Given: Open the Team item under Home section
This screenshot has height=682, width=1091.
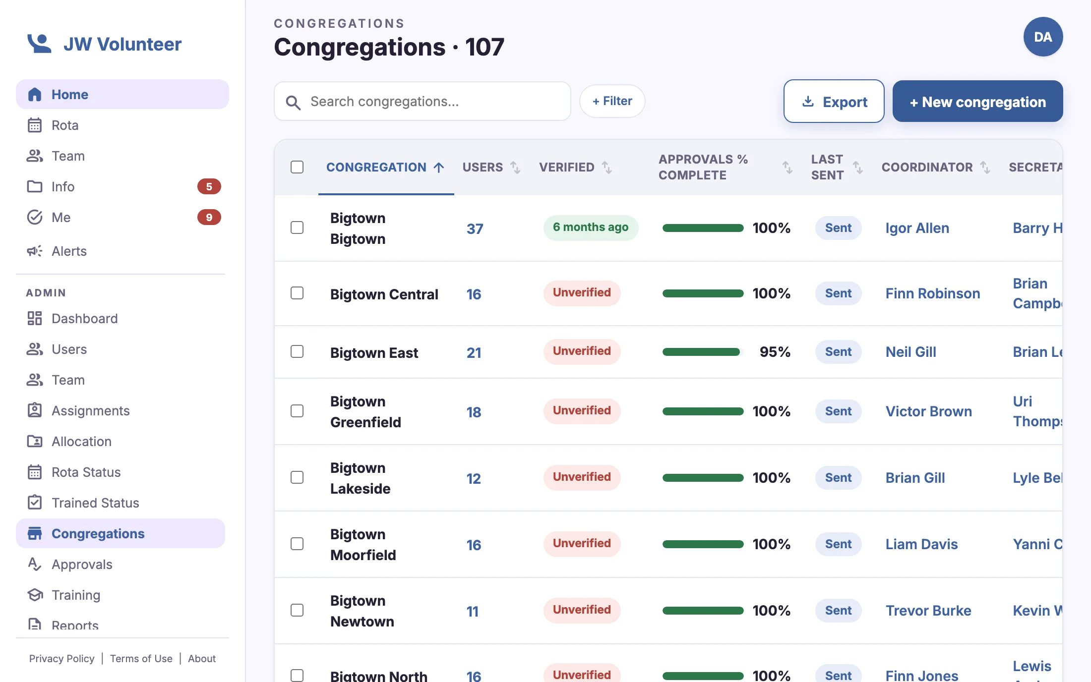Looking at the screenshot, I should point(122,156).
